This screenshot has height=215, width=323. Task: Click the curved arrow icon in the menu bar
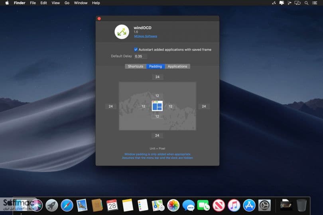(x=290, y=3)
